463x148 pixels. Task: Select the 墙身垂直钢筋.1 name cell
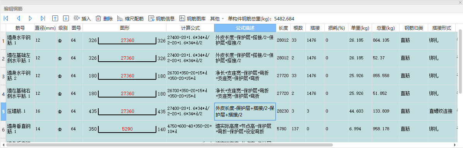tap(20, 129)
